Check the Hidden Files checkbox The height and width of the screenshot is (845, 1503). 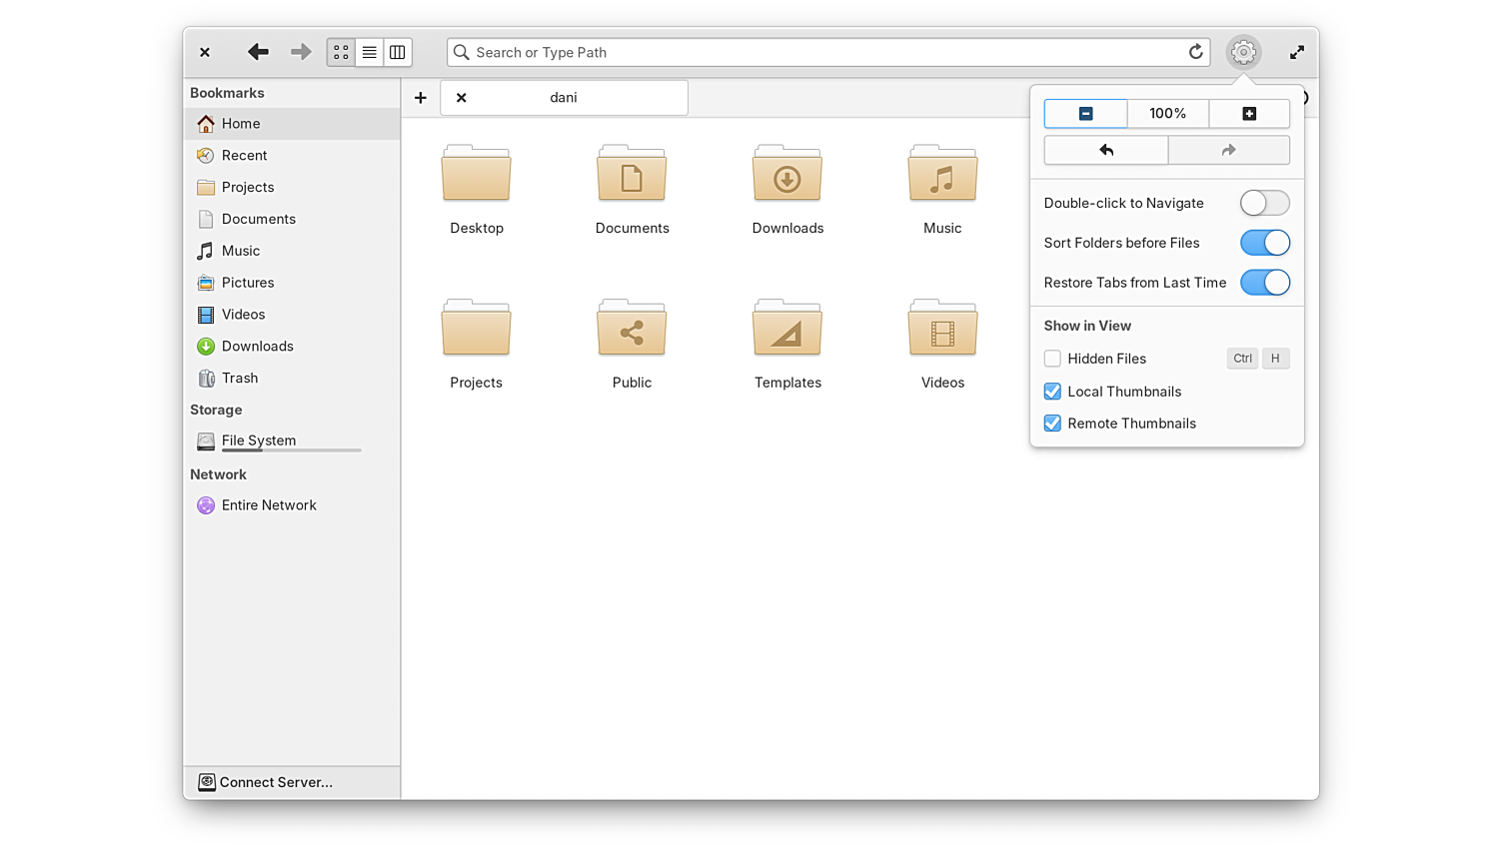pos(1052,359)
